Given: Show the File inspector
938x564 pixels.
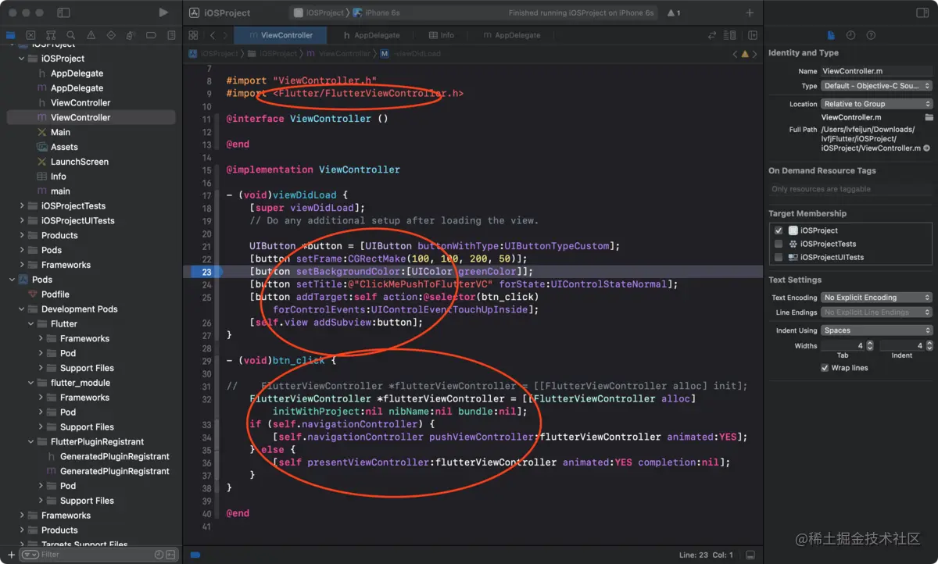Looking at the screenshot, I should coord(831,35).
